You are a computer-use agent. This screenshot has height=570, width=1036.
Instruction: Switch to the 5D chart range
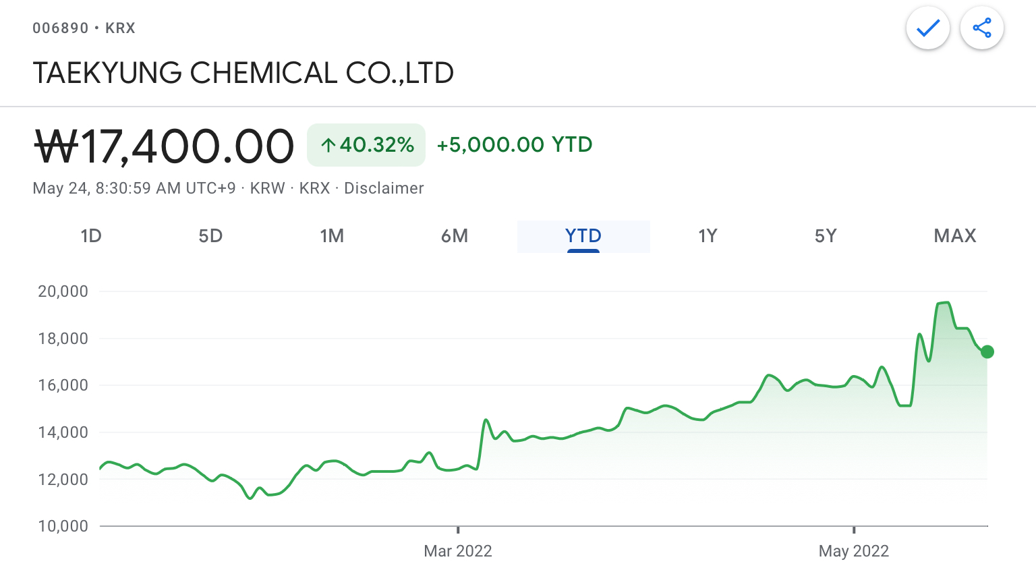210,236
